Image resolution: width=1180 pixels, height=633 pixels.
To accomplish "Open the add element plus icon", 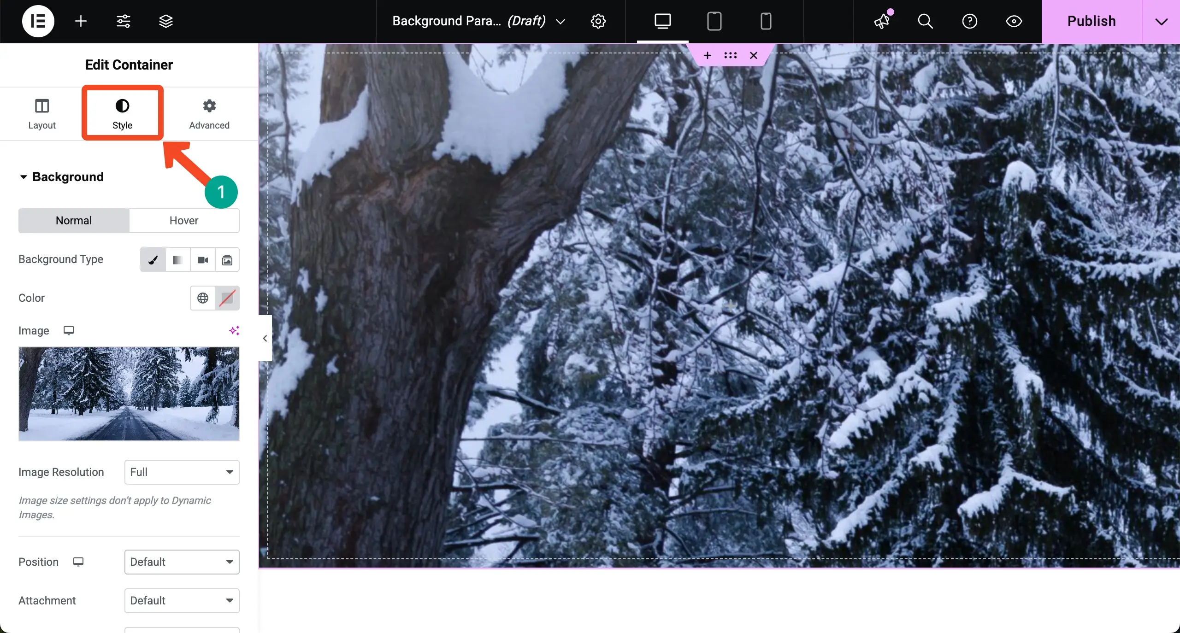I will tap(81, 21).
